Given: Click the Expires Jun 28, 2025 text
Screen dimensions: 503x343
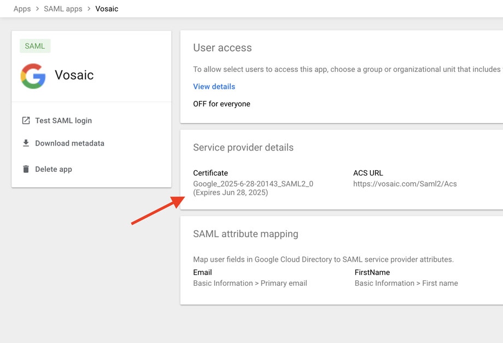Looking at the screenshot, I should click(231, 192).
